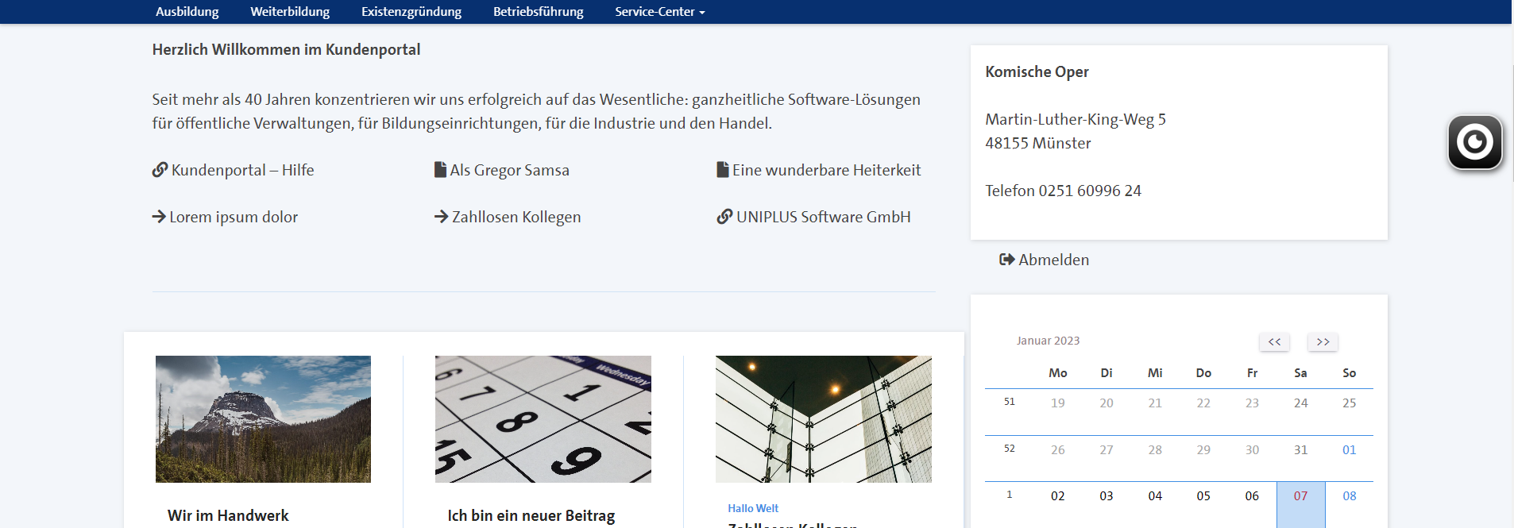Image resolution: width=1514 pixels, height=528 pixels.
Task: Select the Betriebsführung navigation item
Action: 538,12
